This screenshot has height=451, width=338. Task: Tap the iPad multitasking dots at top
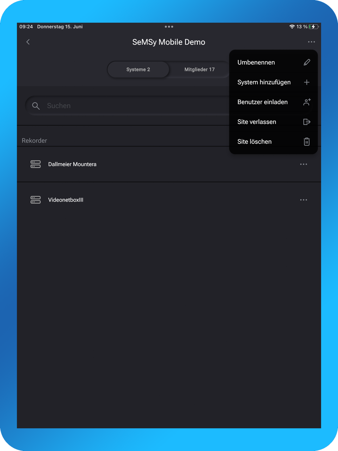coord(169,27)
